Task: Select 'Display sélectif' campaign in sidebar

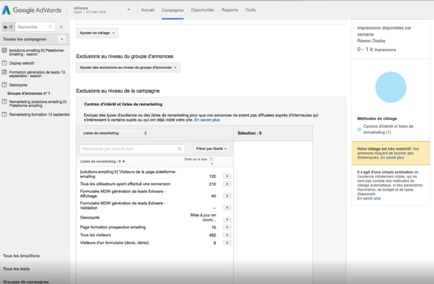Action: 22,63
